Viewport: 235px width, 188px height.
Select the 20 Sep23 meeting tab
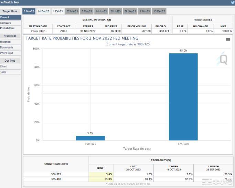[x=130, y=11]
